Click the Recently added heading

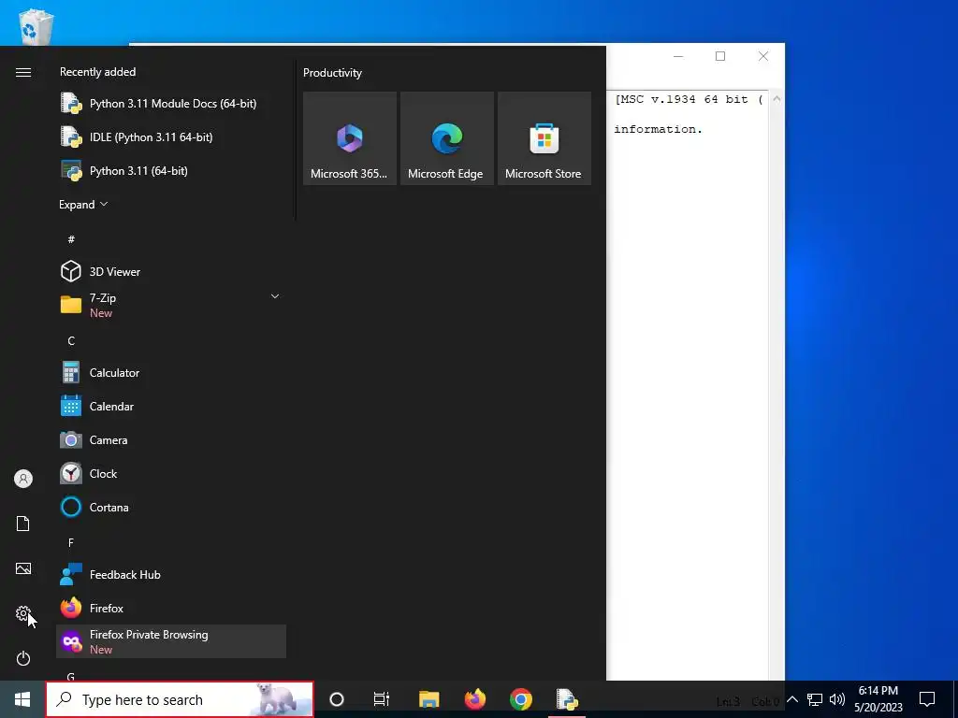[x=97, y=71]
